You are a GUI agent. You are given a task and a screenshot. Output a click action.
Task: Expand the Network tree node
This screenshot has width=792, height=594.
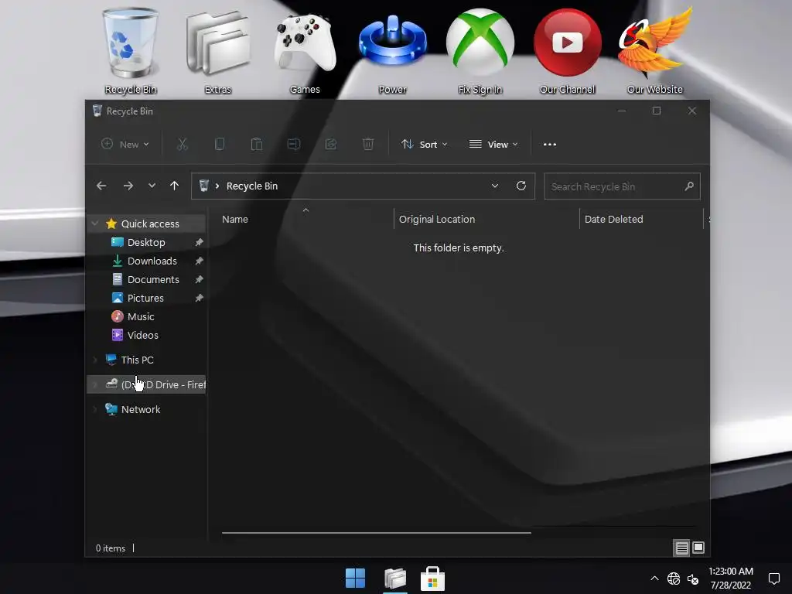click(94, 410)
